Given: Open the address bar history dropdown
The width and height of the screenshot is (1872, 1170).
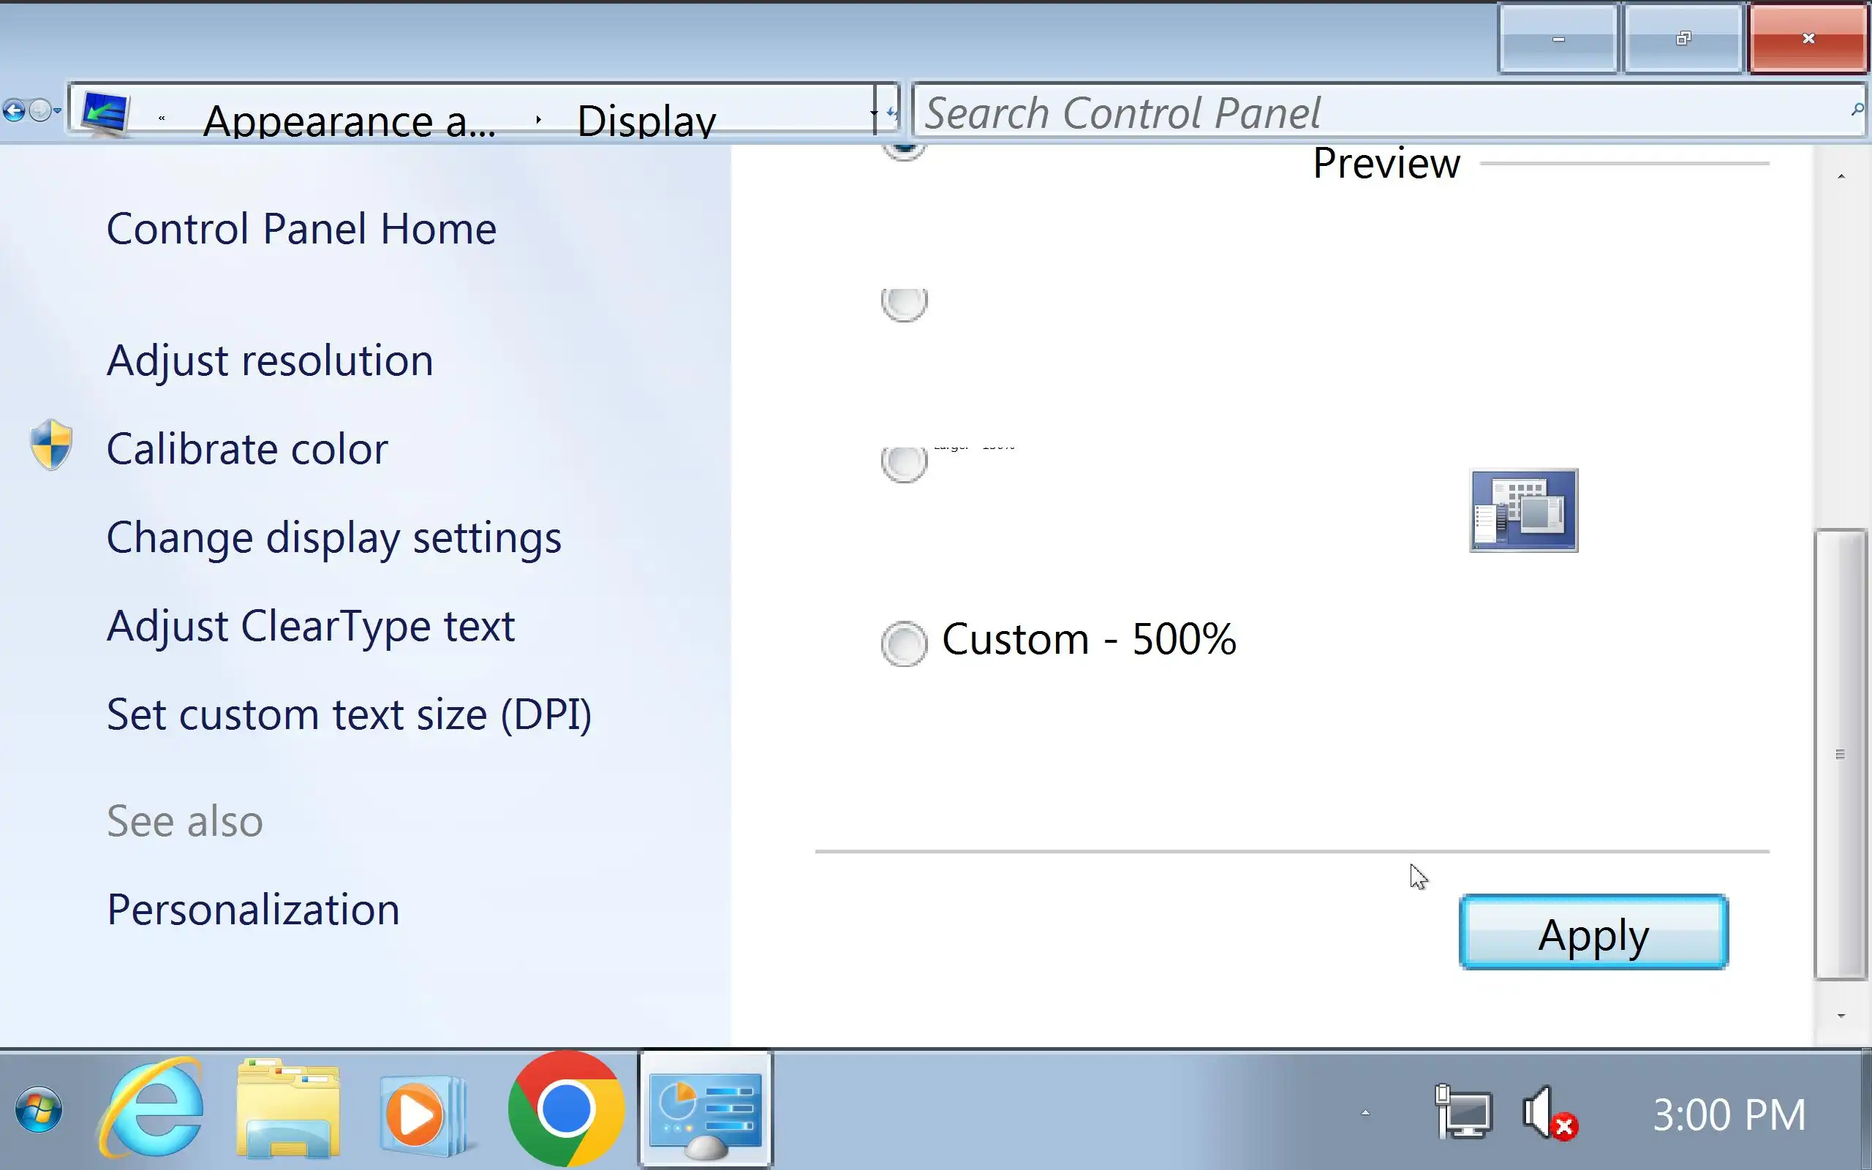Looking at the screenshot, I should tap(874, 113).
